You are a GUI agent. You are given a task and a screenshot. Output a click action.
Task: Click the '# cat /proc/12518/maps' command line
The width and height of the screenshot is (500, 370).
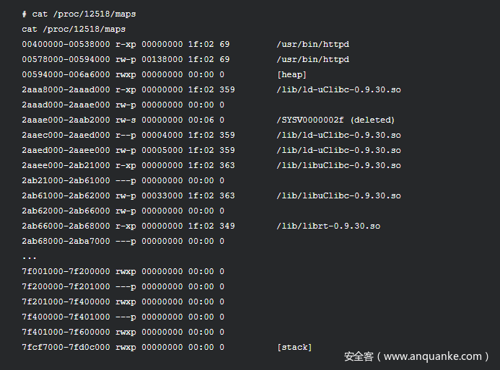(79, 14)
